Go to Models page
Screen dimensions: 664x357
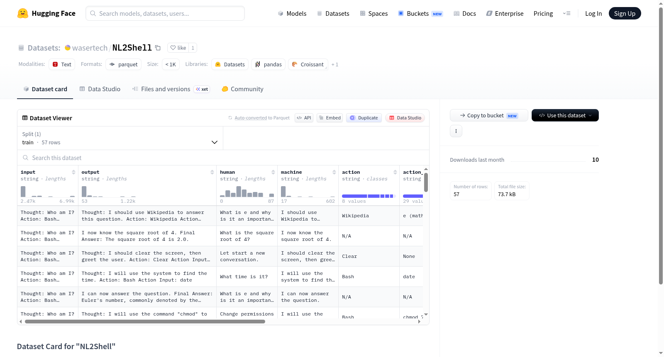pyautogui.click(x=292, y=14)
